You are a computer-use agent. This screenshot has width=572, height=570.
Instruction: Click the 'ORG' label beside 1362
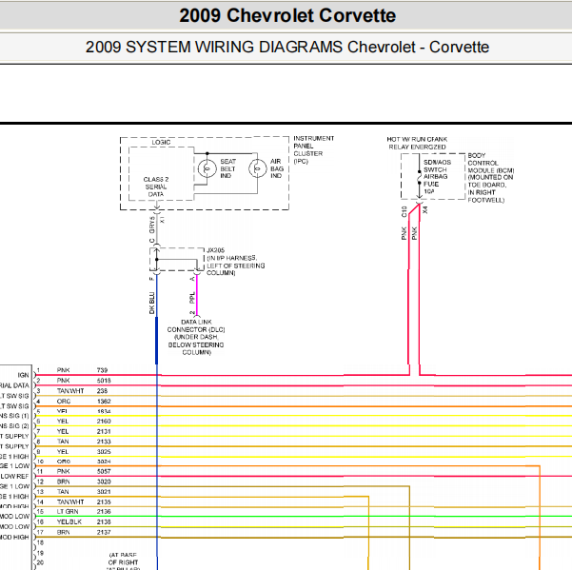tap(64, 402)
